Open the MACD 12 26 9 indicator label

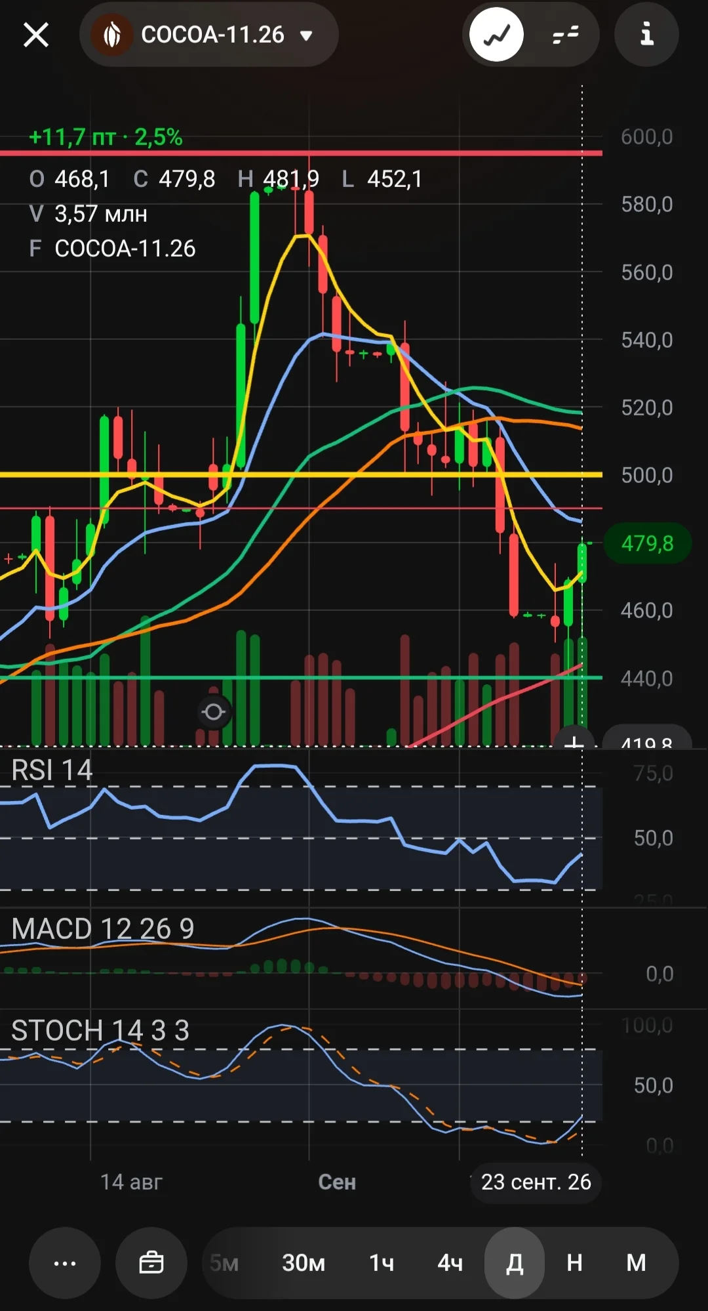[x=103, y=929]
